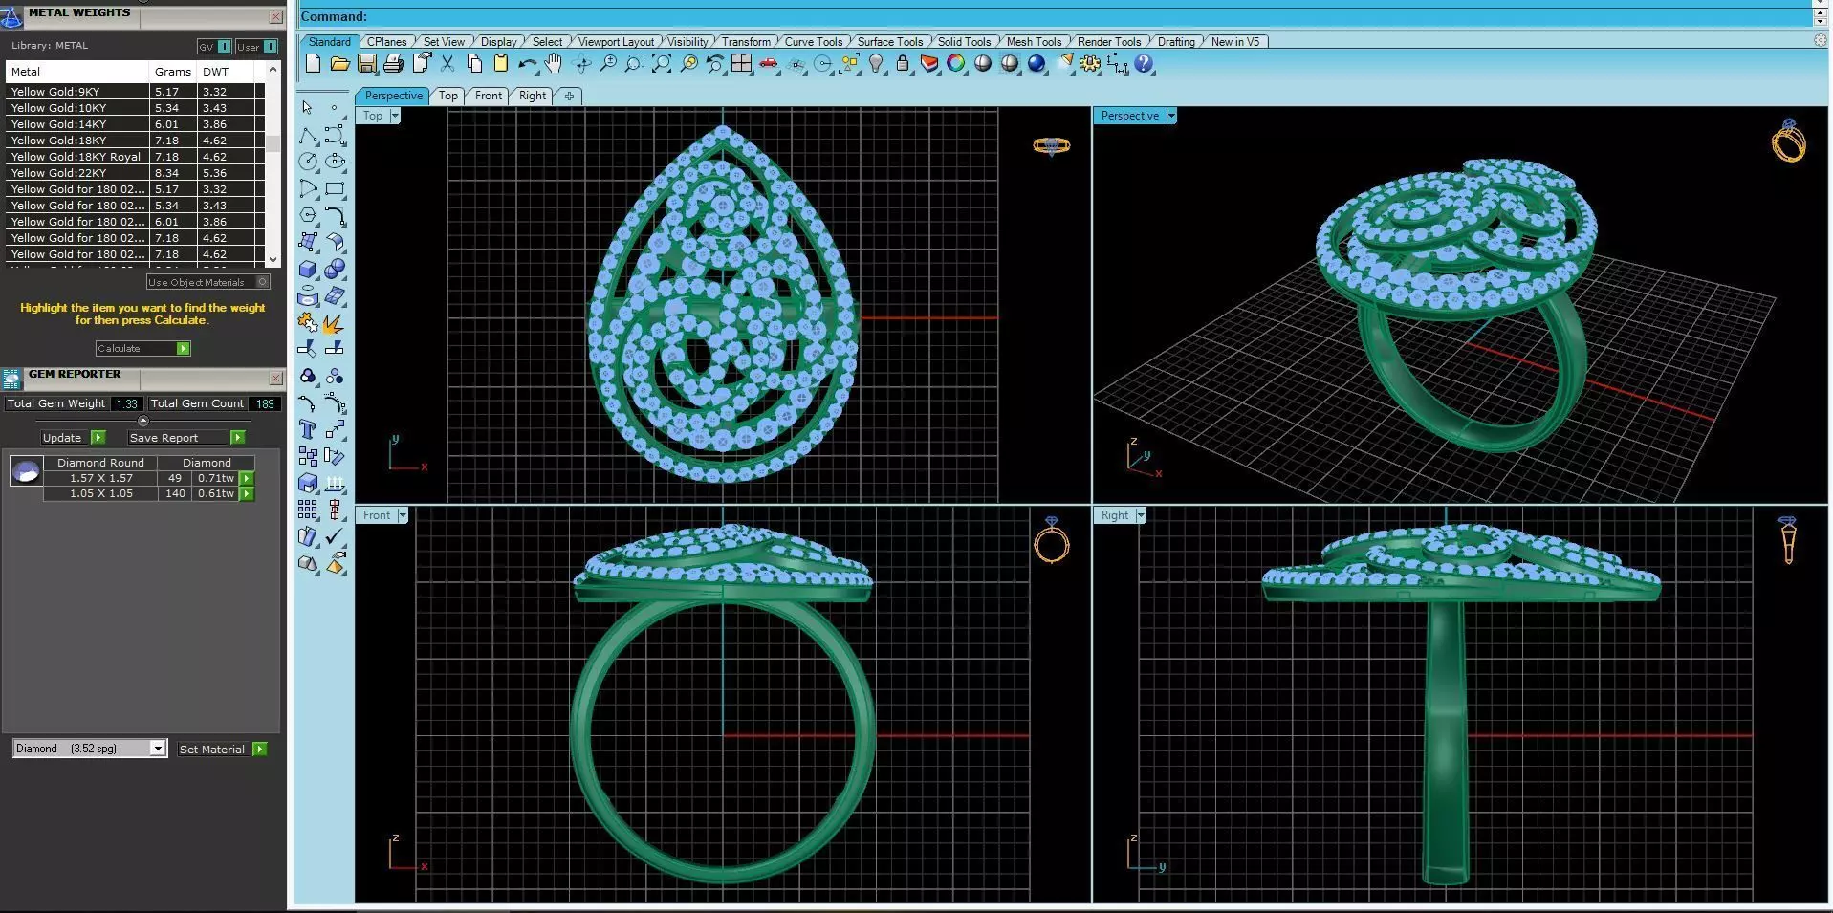Open the Right viewport title dropdown arrow
1833x913 pixels.
[1141, 515]
